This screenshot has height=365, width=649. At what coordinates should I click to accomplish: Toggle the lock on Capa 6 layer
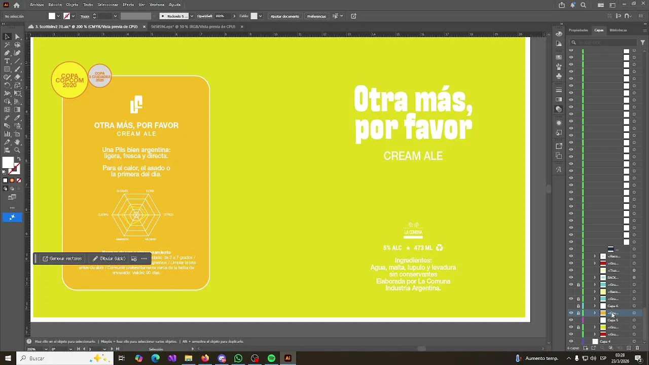[578, 306]
